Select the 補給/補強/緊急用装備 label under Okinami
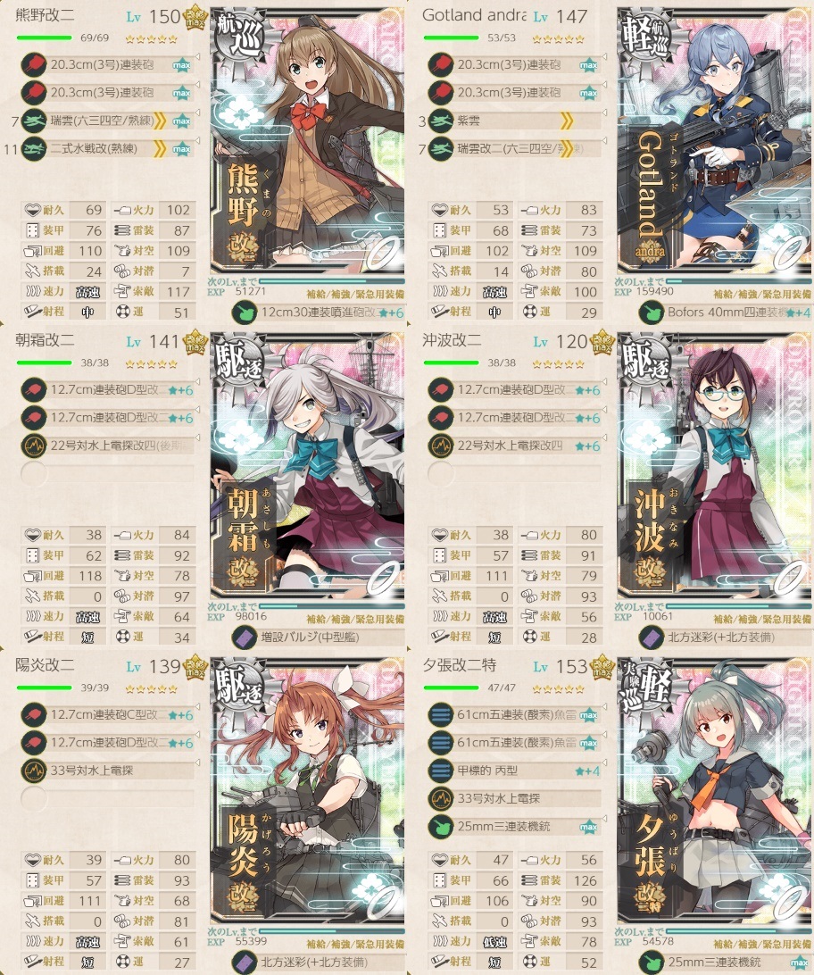Screen dimensions: 814x975 [762, 620]
